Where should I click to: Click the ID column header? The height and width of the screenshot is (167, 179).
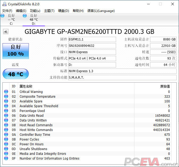(x=14, y=86)
